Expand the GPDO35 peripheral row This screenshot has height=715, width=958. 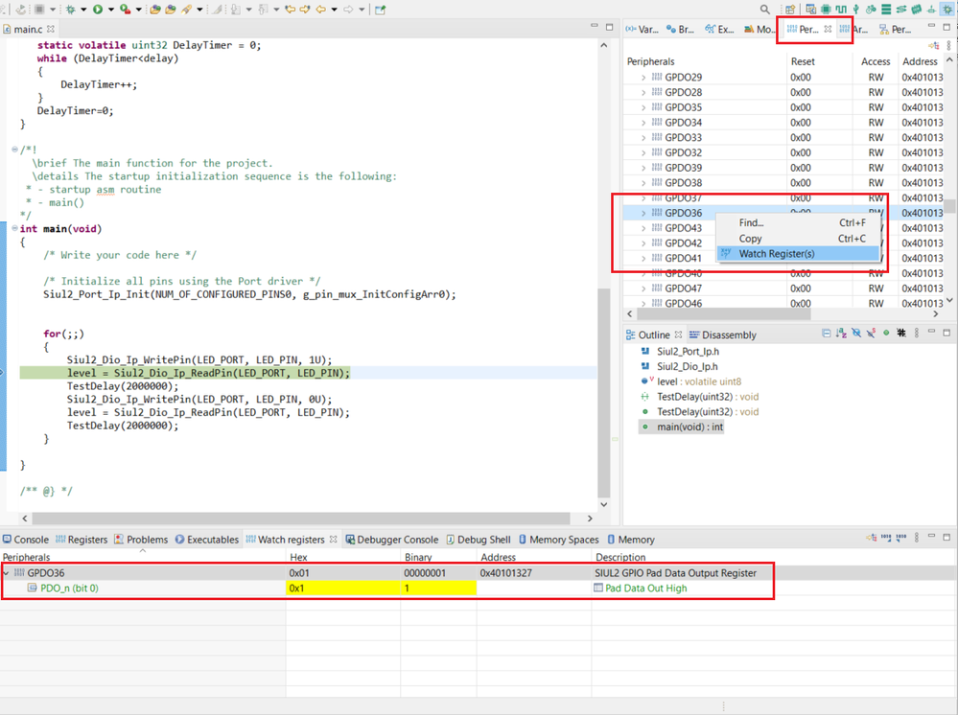click(643, 107)
